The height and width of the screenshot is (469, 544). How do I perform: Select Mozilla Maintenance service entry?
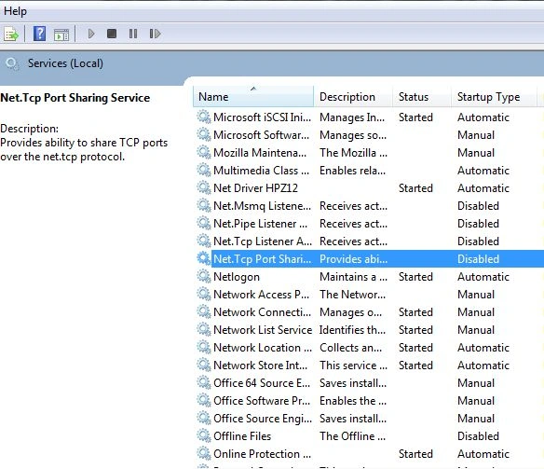[369, 153]
